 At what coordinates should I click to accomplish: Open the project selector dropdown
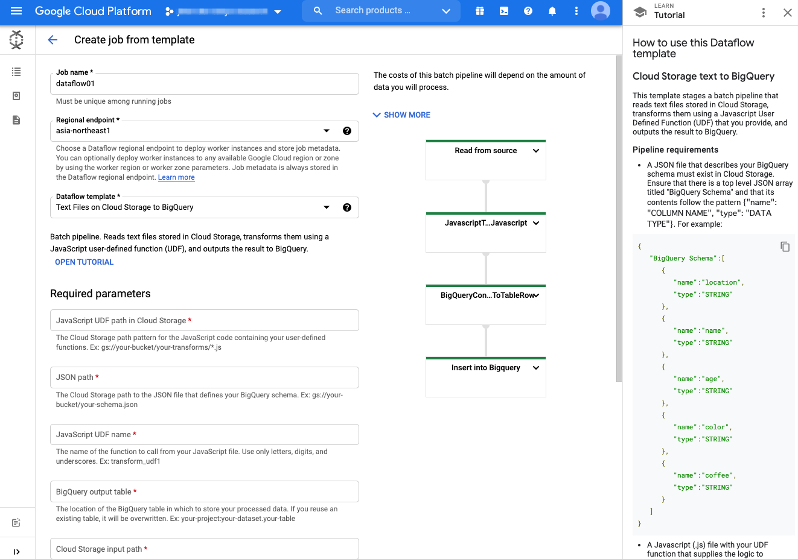(x=278, y=11)
